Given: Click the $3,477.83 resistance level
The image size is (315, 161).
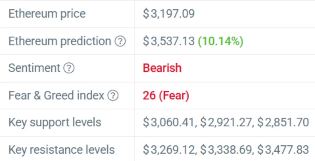Looking at the screenshot, I should click(283, 150).
